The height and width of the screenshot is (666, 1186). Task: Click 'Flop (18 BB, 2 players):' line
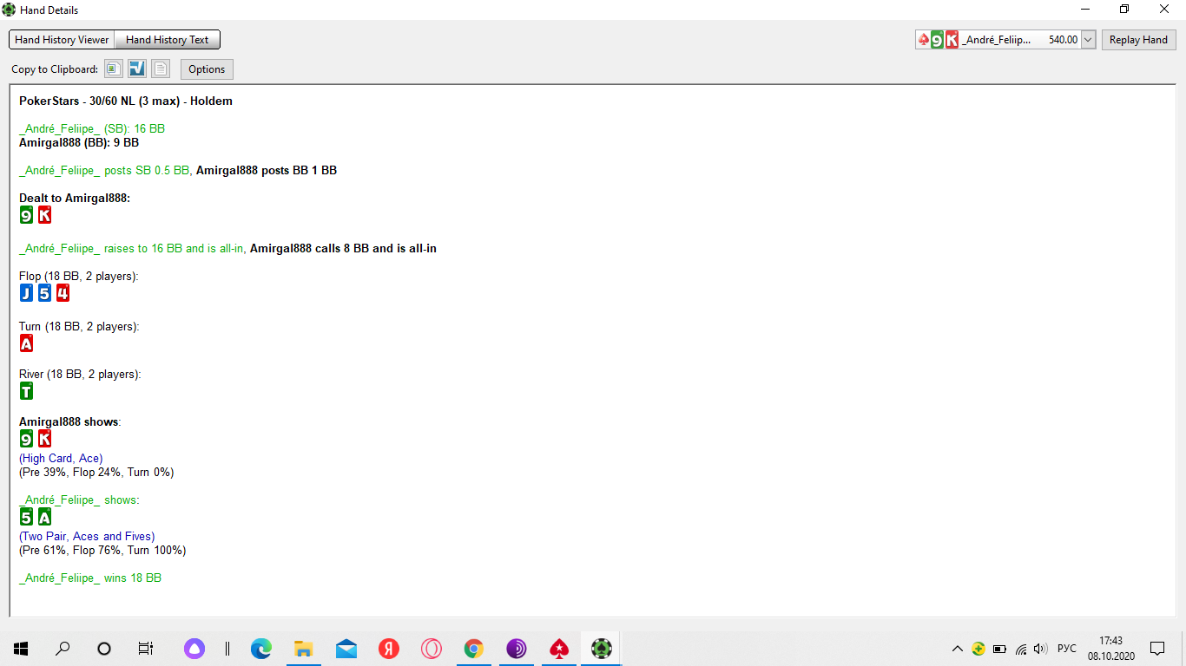click(79, 276)
